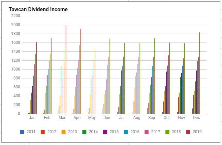The width and height of the screenshot is (222, 145).
Task: Click the Jun label on the x-axis
Action: tap(107, 118)
